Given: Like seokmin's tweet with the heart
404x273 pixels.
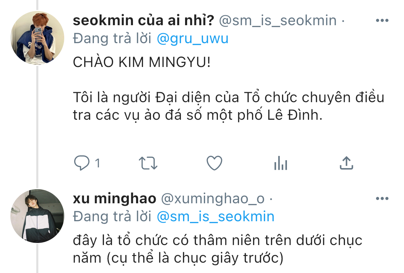Looking at the screenshot, I should (214, 163).
